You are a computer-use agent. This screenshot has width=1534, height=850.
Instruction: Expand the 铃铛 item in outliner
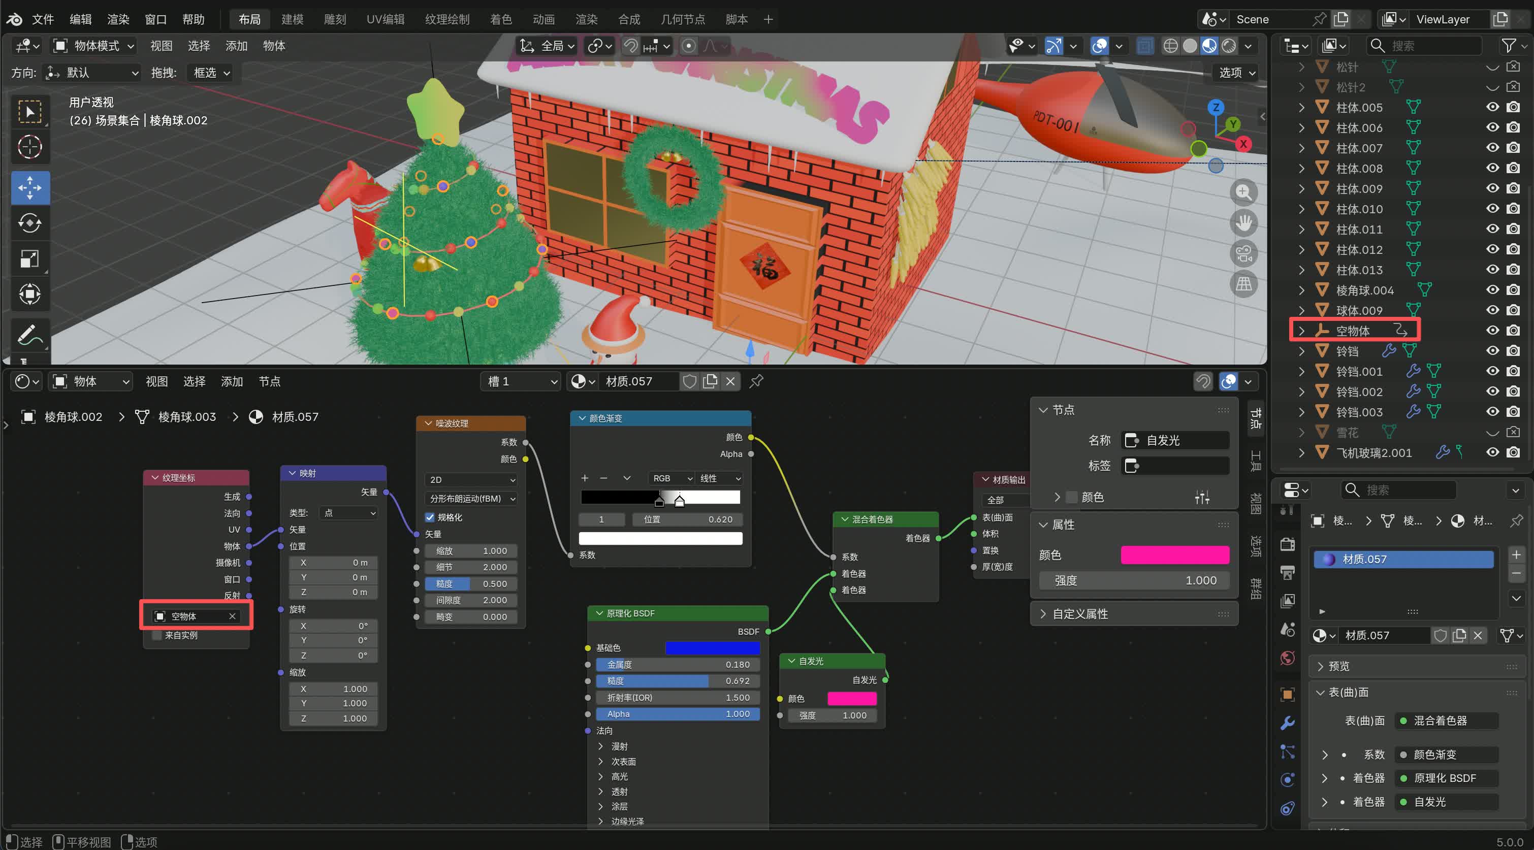point(1301,351)
